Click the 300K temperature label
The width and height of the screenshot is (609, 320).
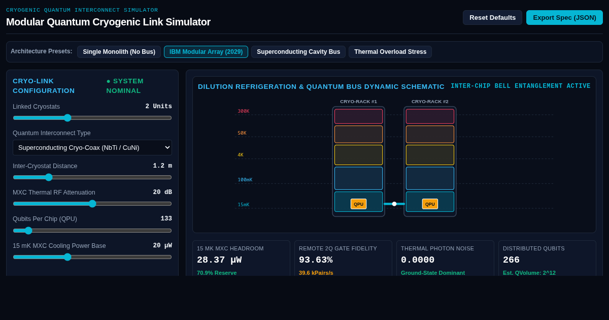(x=244, y=111)
